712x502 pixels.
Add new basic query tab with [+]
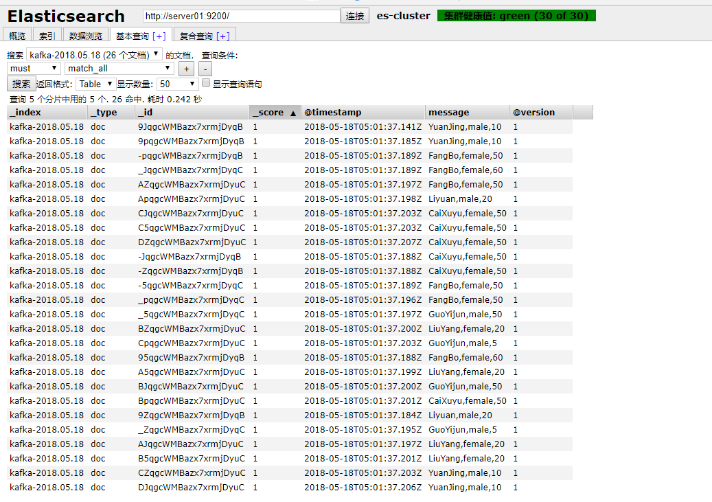click(x=159, y=36)
